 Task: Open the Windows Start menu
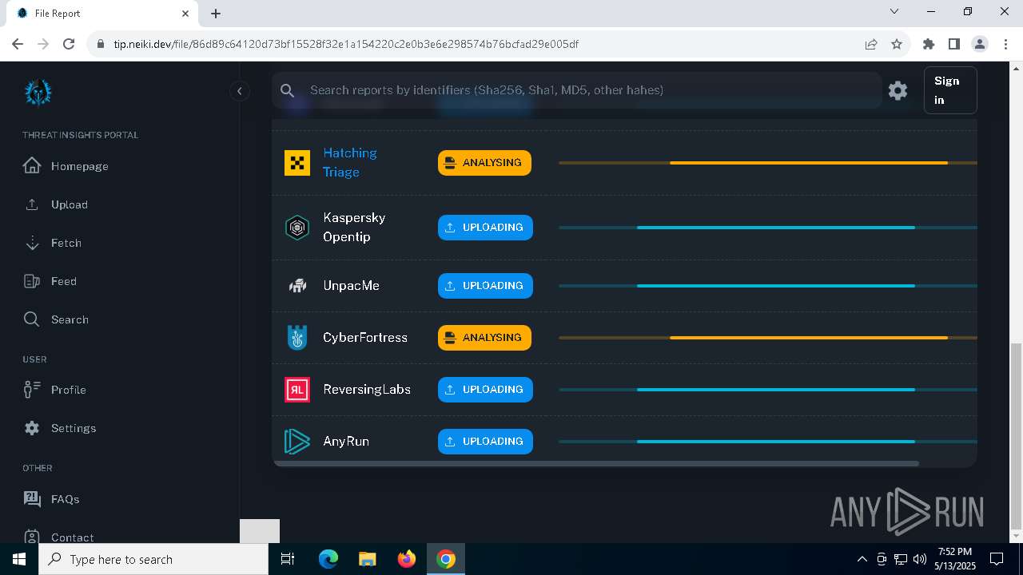[19, 559]
